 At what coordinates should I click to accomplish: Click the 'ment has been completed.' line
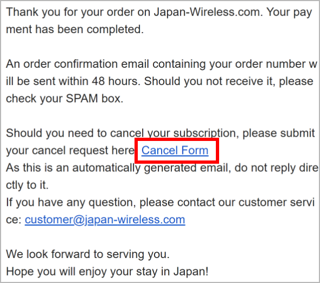tap(75, 29)
